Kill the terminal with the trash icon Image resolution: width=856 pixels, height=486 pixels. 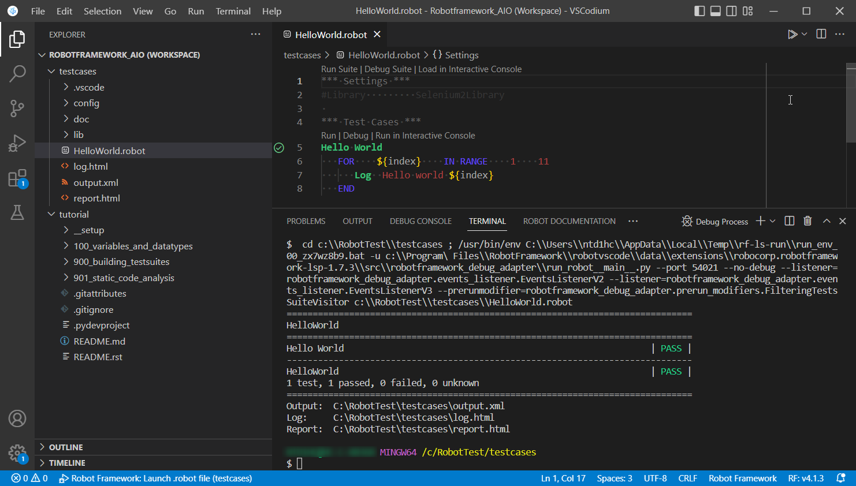tap(807, 220)
